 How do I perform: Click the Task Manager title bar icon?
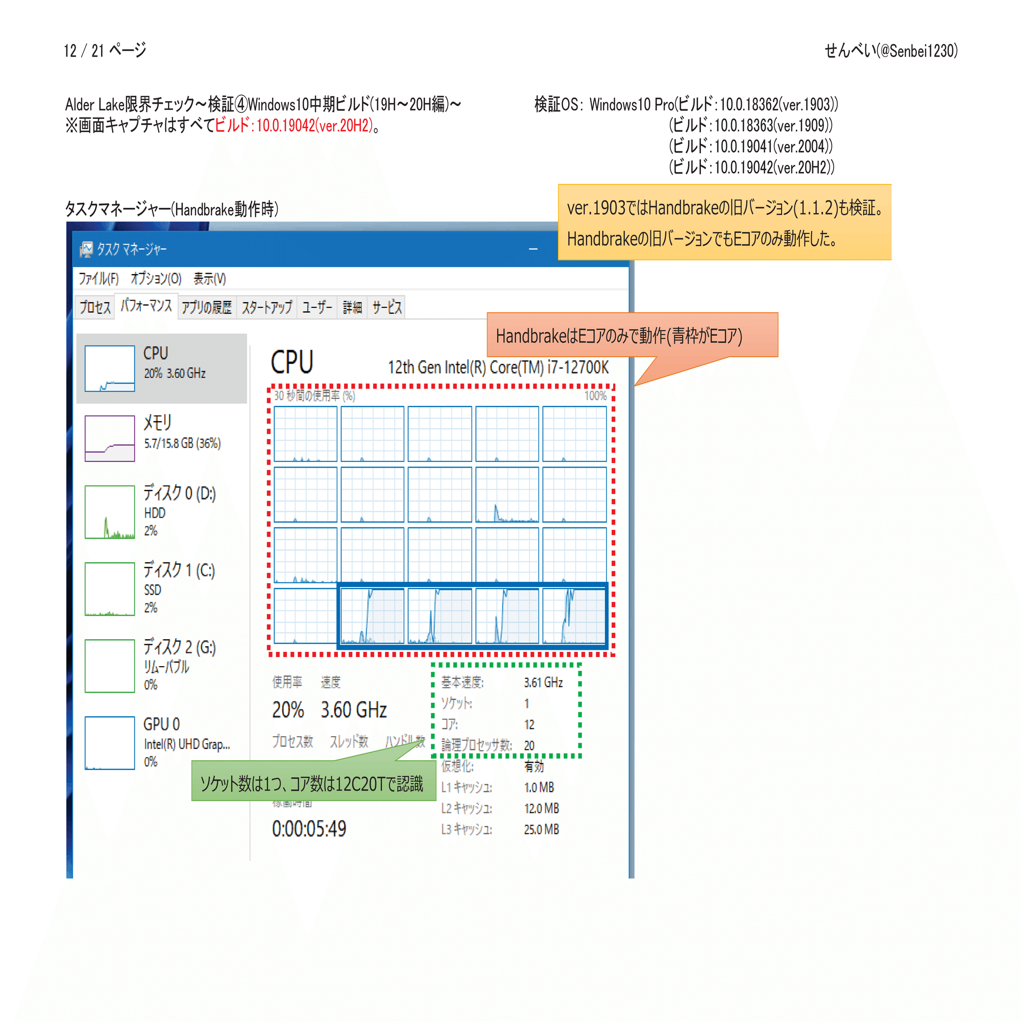(x=86, y=250)
